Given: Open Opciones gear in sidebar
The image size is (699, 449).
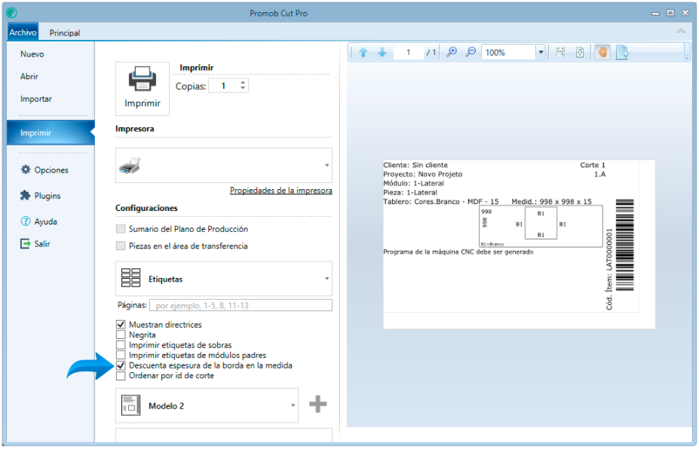Looking at the screenshot, I should click(26, 170).
